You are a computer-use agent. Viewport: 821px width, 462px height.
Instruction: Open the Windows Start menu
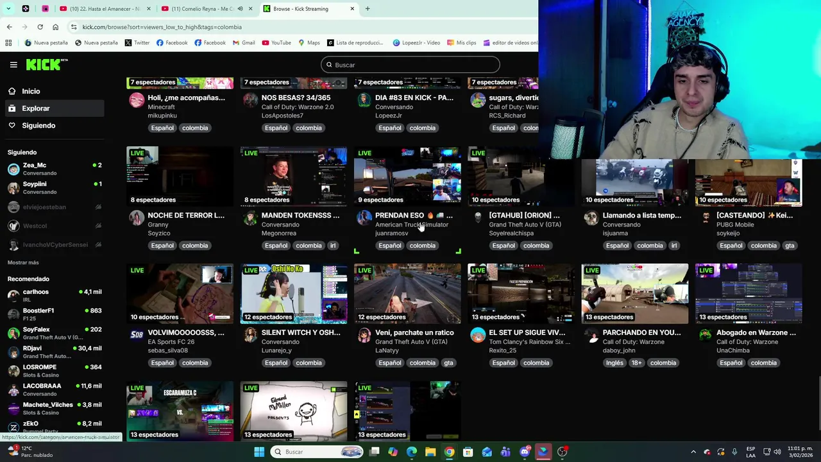[259, 452]
